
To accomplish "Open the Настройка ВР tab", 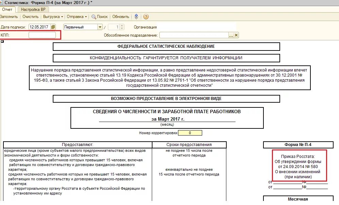I will (33, 9).
